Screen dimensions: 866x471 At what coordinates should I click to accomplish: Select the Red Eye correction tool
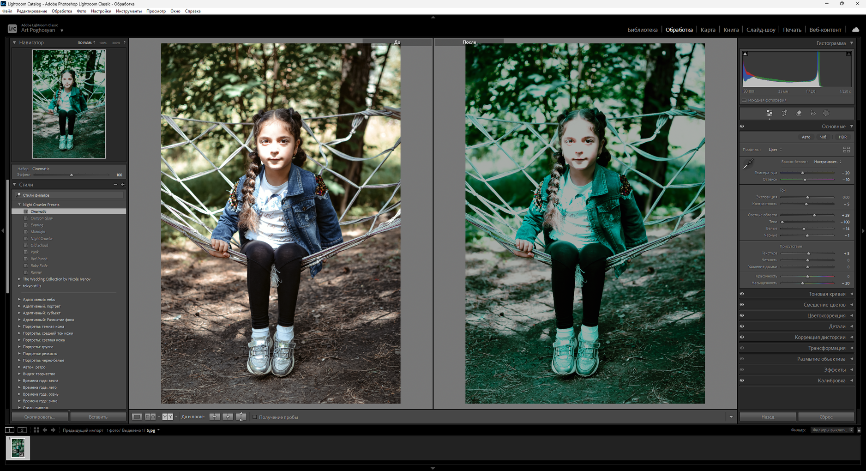813,113
